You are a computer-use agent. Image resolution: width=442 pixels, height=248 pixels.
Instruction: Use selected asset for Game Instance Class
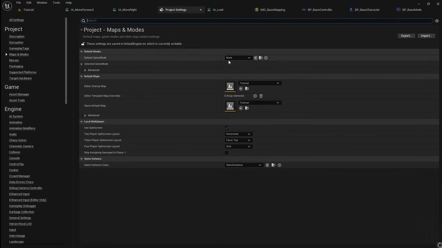[x=267, y=165]
